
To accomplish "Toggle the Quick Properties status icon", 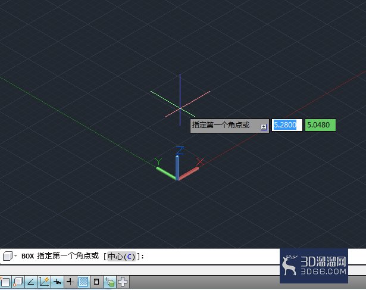I will click(x=96, y=282).
